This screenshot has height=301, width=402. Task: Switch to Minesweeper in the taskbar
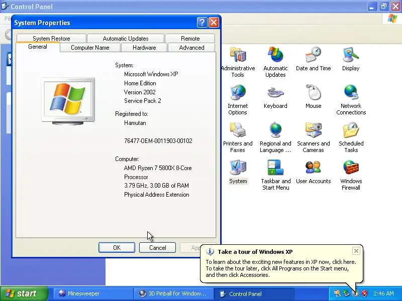click(x=93, y=293)
